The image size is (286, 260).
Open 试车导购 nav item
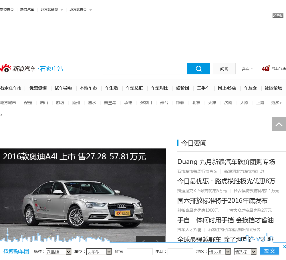pyautogui.click(x=63, y=88)
